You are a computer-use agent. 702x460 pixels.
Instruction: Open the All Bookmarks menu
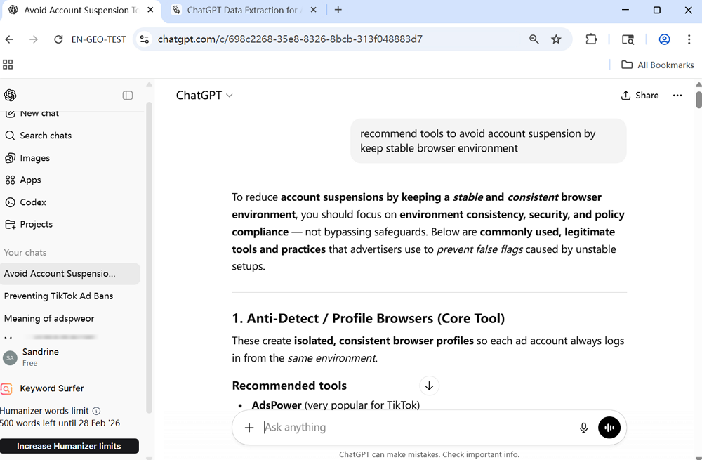[x=657, y=65]
